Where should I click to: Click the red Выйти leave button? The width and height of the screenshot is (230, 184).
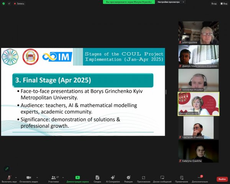tap(222, 179)
